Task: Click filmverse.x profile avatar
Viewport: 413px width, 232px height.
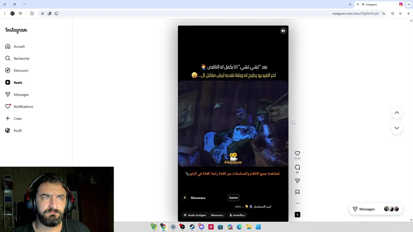Action: [x=185, y=198]
